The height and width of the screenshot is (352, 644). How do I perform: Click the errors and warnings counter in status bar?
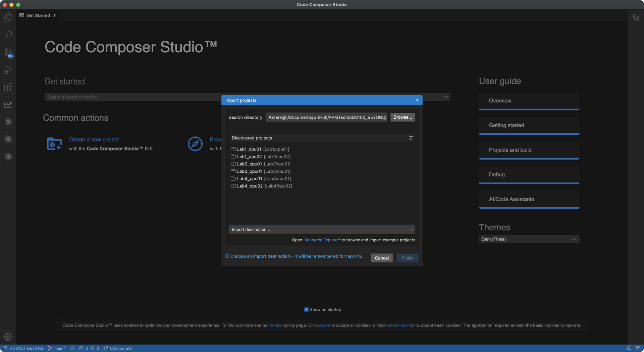tap(89, 348)
